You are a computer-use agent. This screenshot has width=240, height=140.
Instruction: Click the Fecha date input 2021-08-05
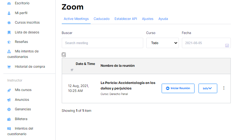click(206, 43)
